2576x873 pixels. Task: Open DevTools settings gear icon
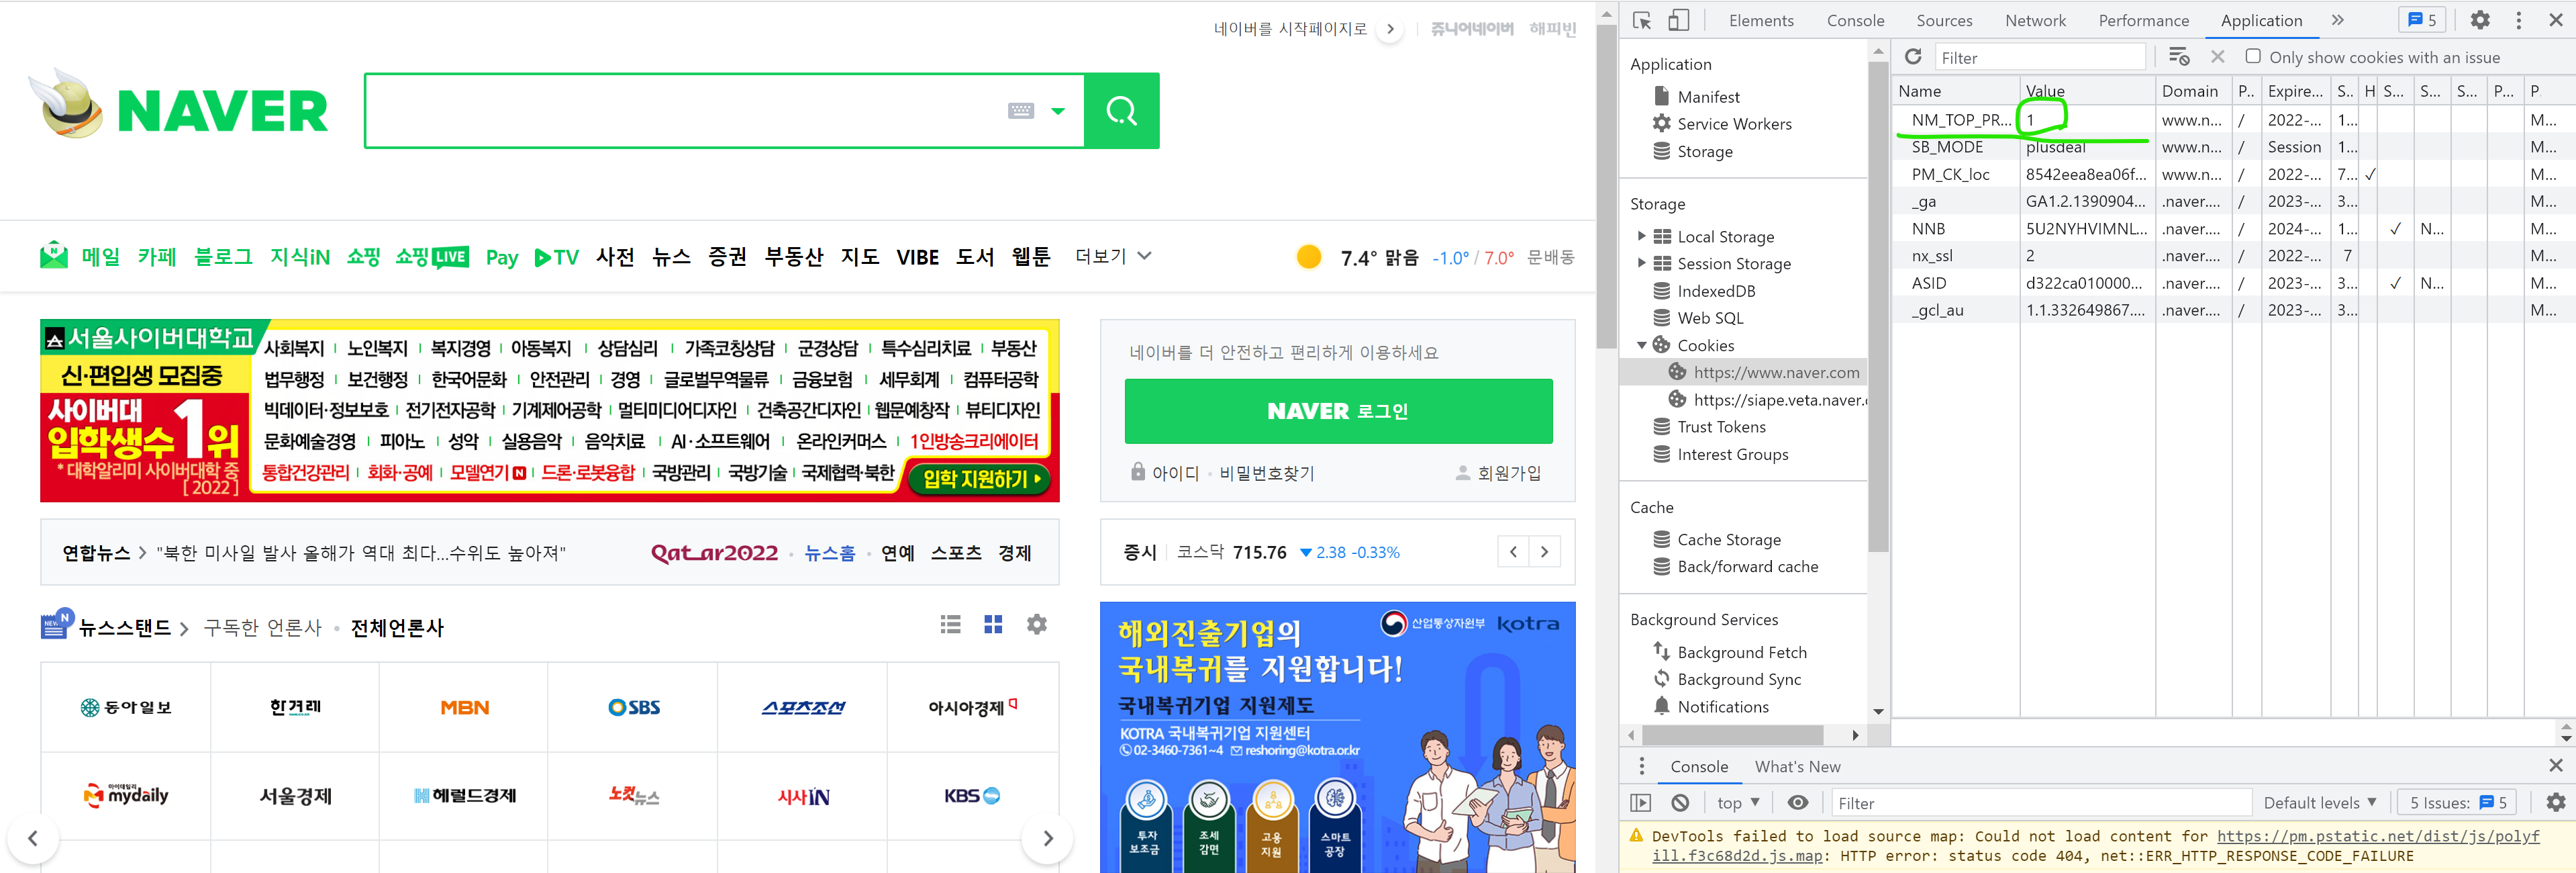[x=2480, y=20]
